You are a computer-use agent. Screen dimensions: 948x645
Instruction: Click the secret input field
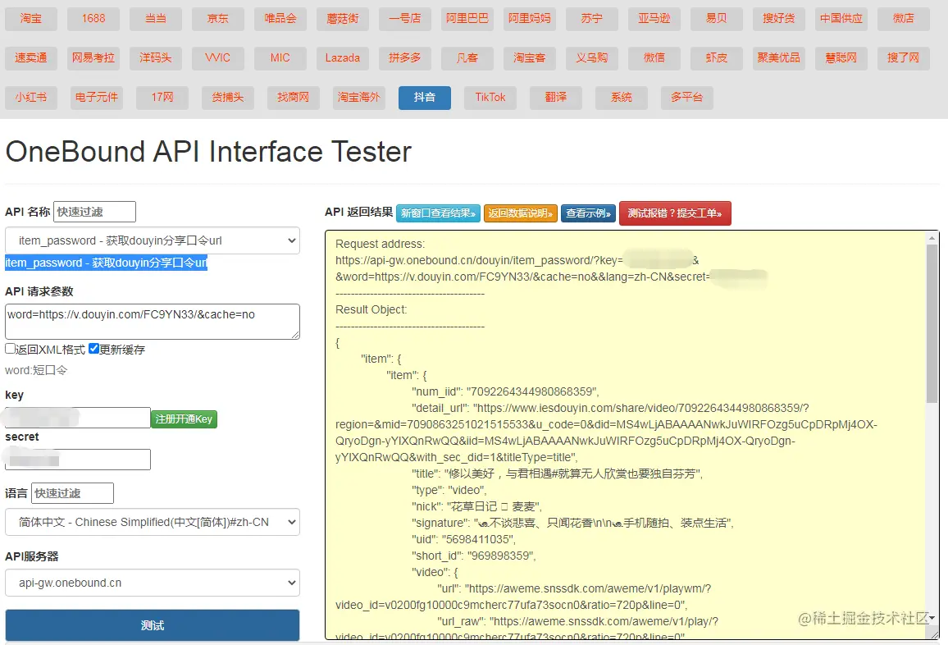(x=77, y=460)
